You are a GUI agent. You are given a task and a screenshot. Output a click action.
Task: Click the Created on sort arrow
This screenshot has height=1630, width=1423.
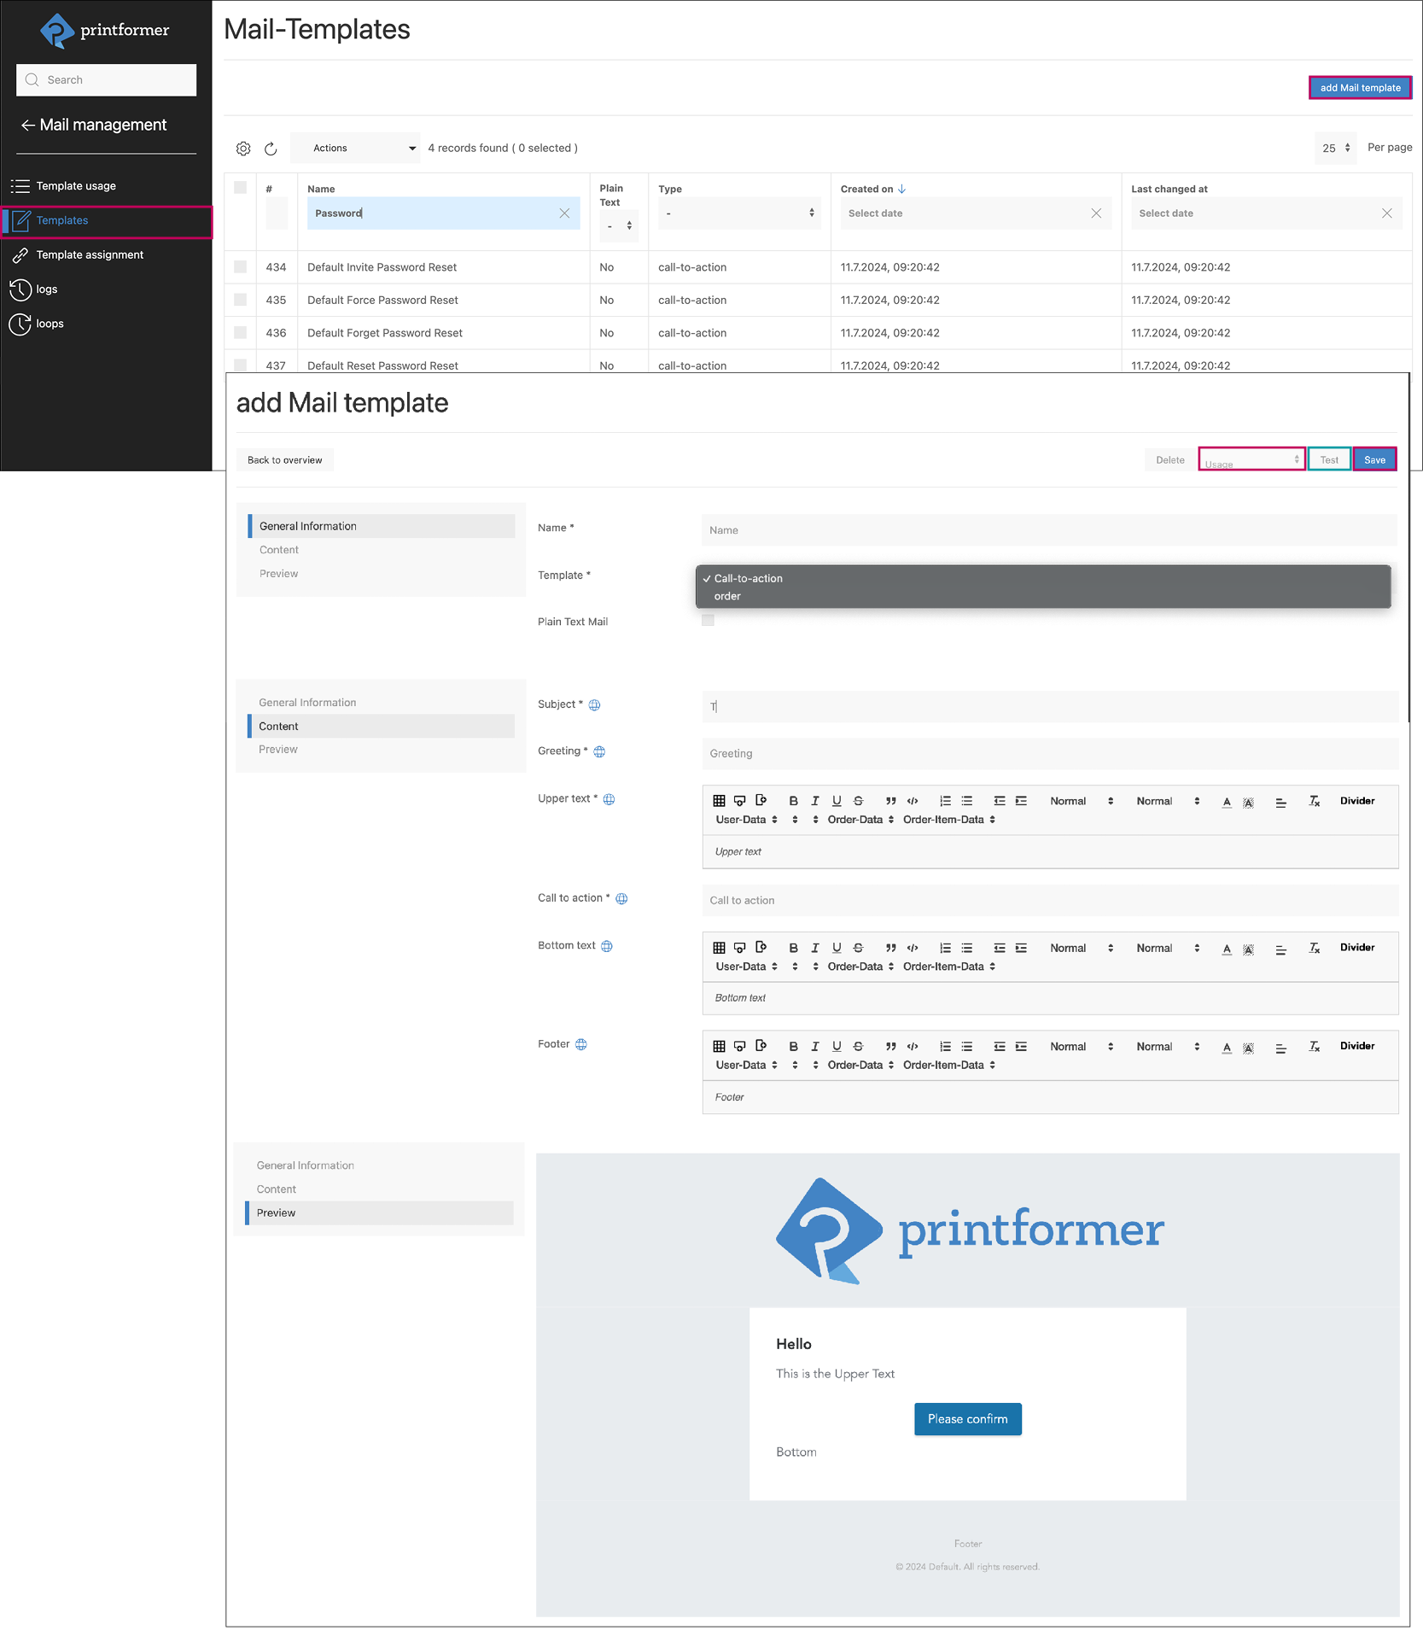point(902,189)
